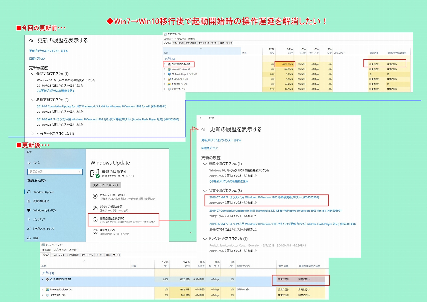The width and height of the screenshot is (427, 302).
Task: Expand the エクスプローラー (3) row
Action: [164, 84]
